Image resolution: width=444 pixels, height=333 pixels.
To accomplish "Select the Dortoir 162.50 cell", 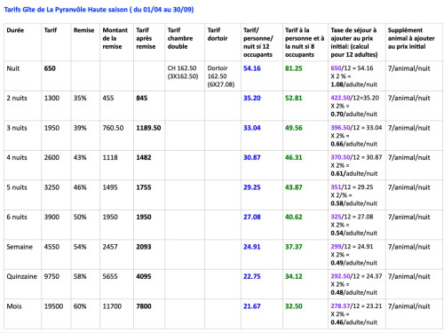I will click(221, 76).
